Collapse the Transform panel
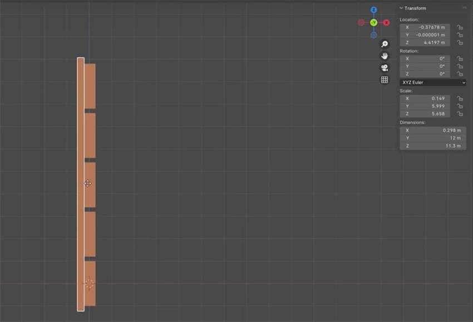 pos(401,8)
